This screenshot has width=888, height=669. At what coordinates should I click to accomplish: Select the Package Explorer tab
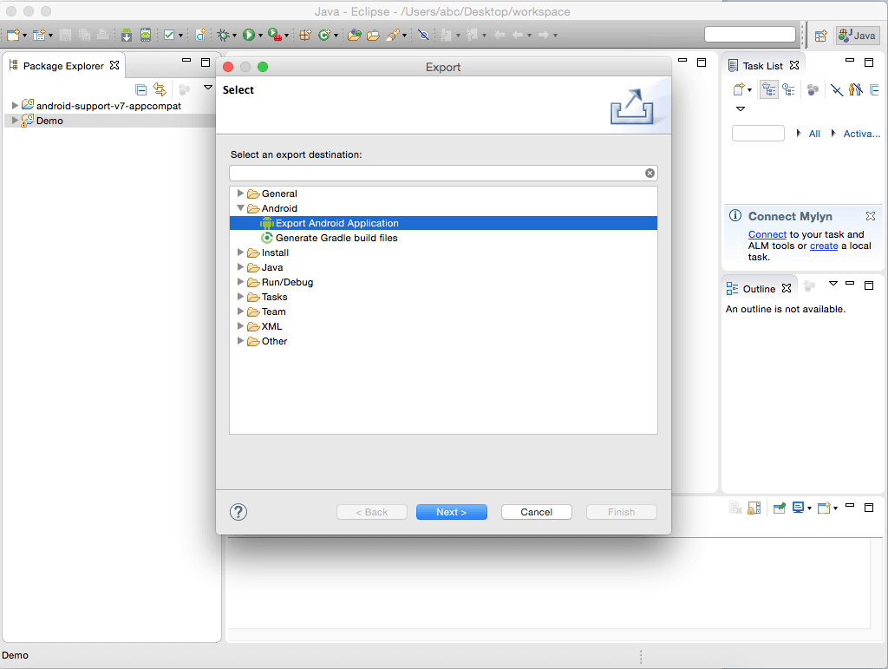pos(64,66)
